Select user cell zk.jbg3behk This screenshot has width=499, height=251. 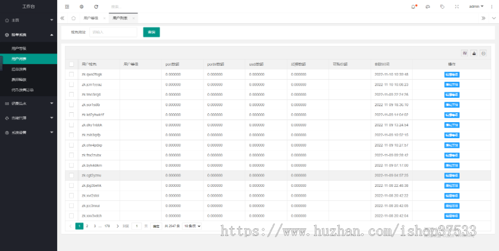91,185
